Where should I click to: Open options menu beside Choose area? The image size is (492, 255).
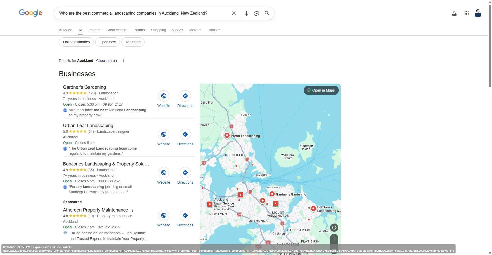(x=123, y=61)
